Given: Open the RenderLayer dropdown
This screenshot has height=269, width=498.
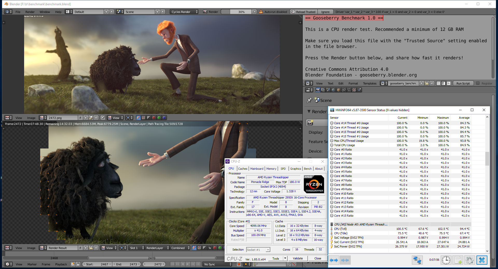Looking at the screenshot, I should (157, 248).
